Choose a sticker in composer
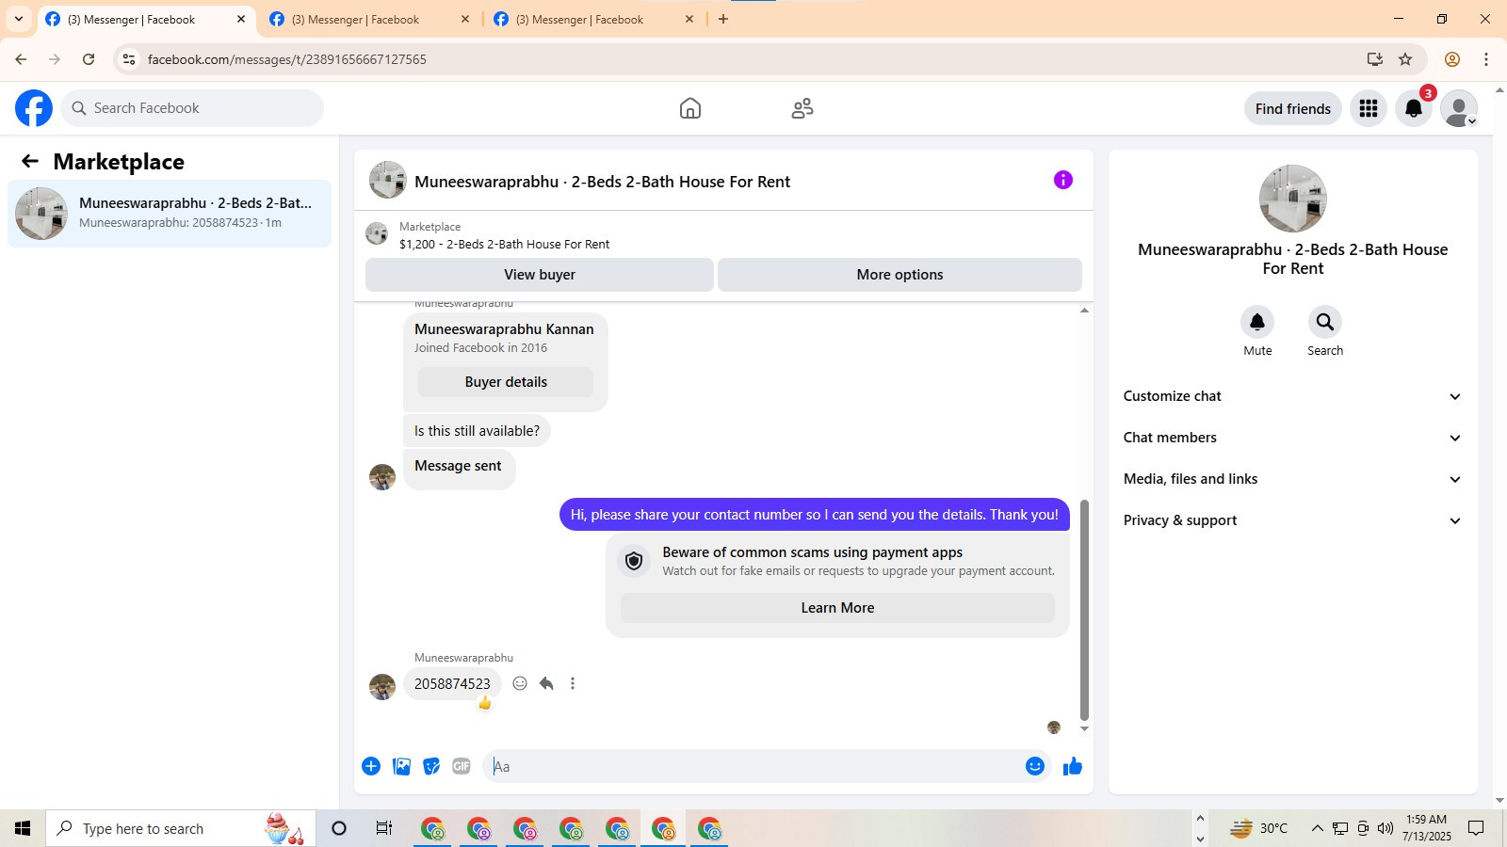The image size is (1507, 847). 431,766
